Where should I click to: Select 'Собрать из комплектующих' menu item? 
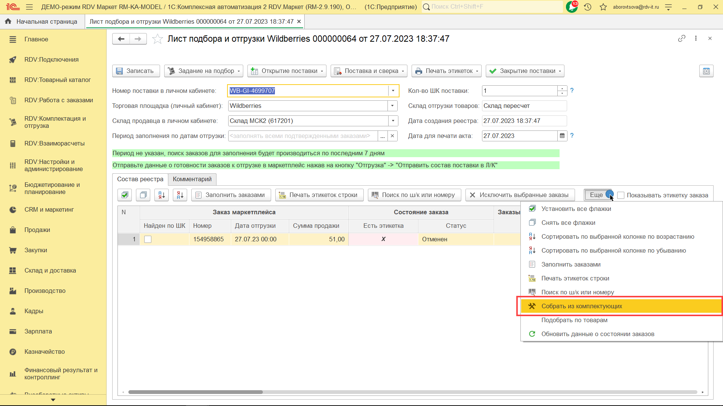pos(581,306)
